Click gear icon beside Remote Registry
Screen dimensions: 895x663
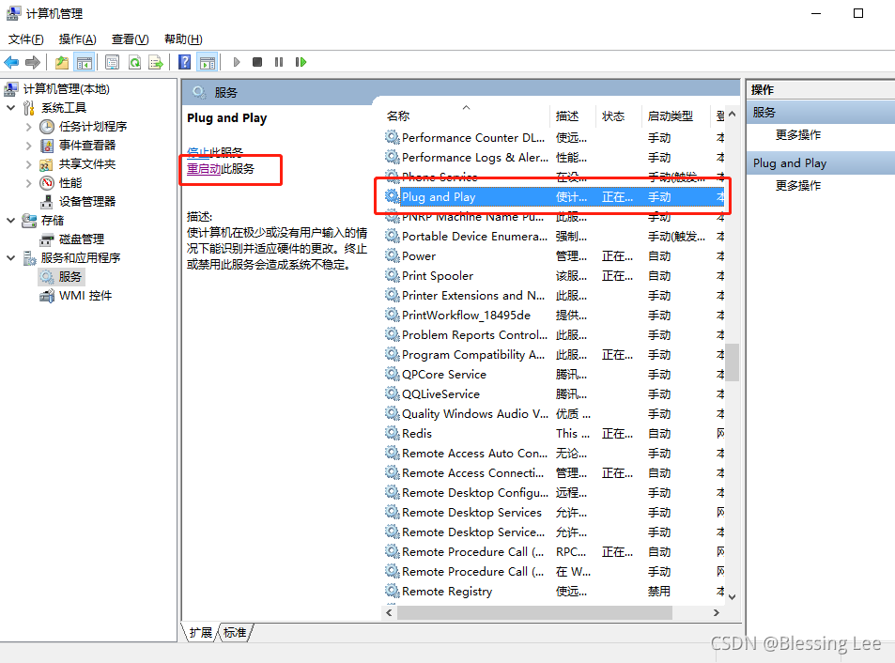(x=393, y=591)
